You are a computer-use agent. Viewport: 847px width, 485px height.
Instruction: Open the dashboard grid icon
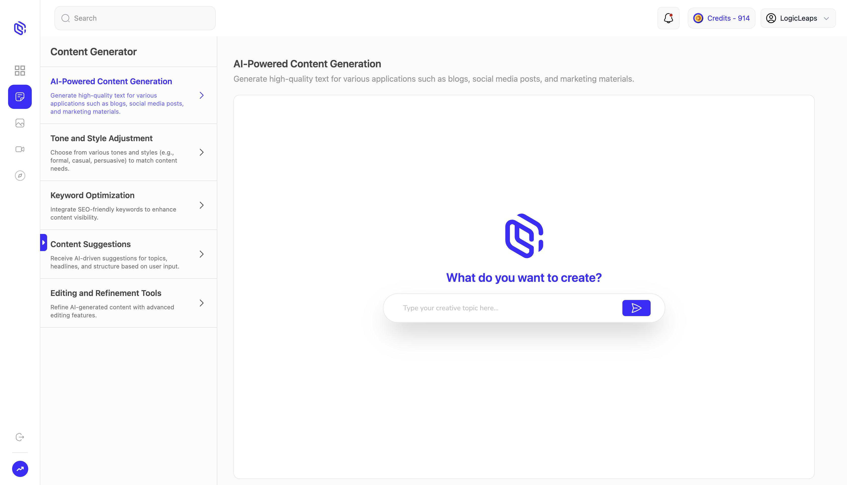(20, 71)
